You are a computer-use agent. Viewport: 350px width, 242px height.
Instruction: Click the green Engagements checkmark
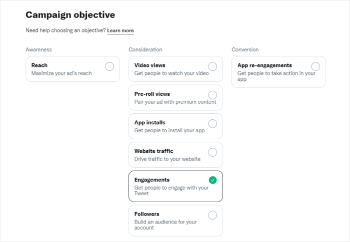coord(212,180)
